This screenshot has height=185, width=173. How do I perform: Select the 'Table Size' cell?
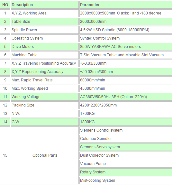click(45, 22)
